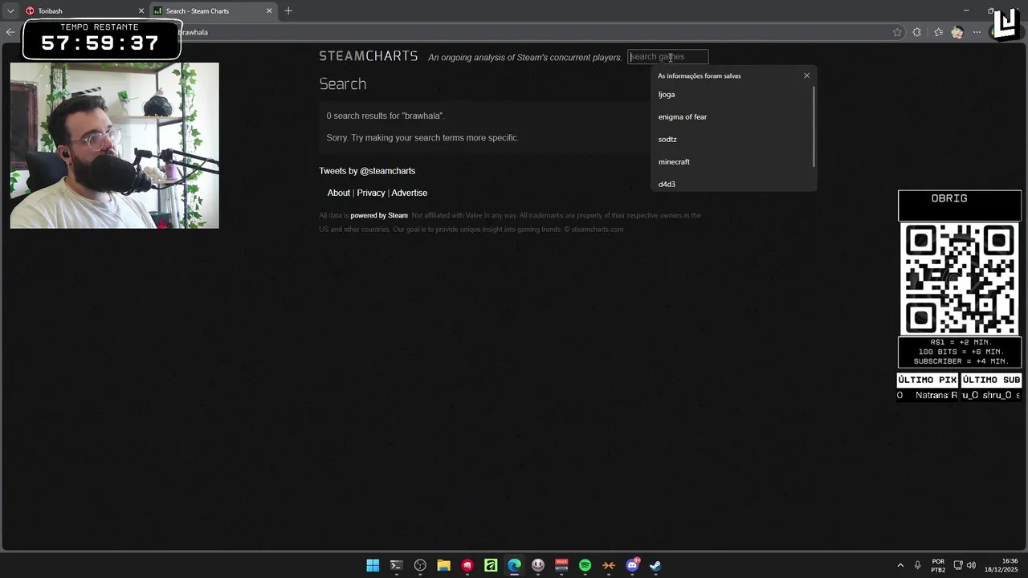
Task: Click the 'Sorry. Try making your search' message
Action: (x=422, y=138)
